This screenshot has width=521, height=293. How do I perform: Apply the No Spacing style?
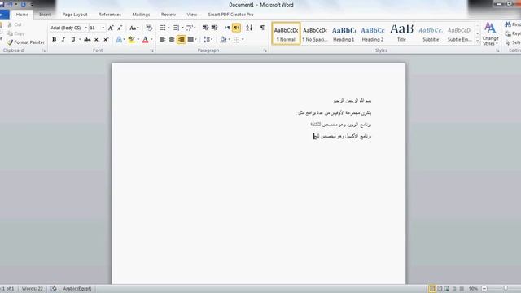(x=315, y=33)
